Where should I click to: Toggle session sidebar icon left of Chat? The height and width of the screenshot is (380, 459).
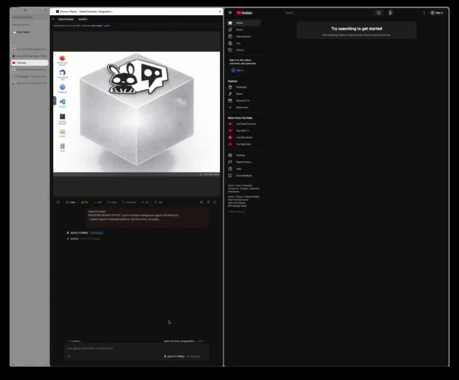pyautogui.click(x=58, y=202)
